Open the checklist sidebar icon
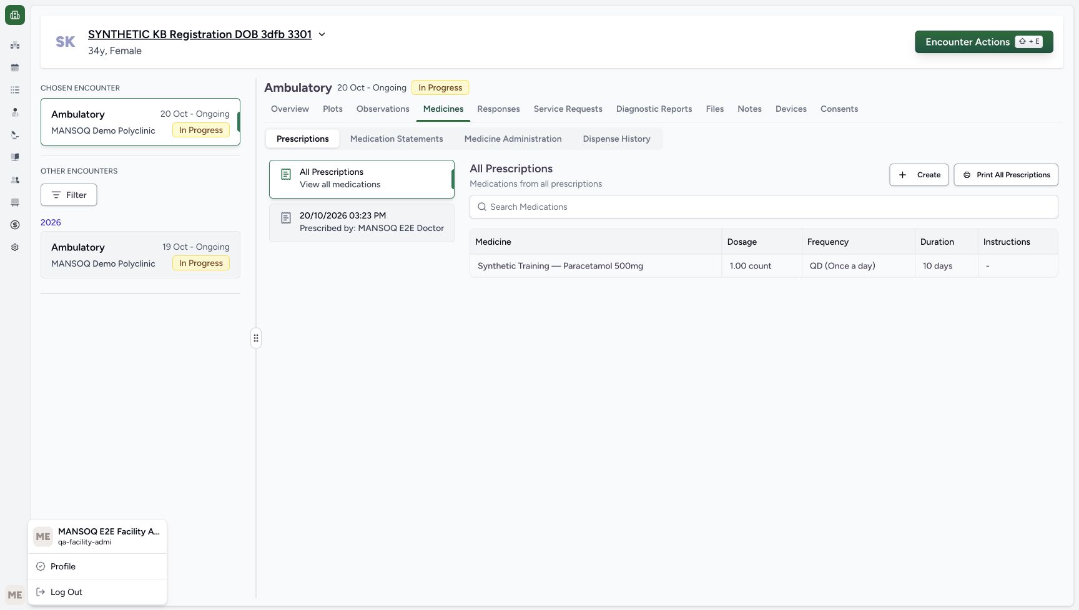Viewport: 1079px width, 610px height. point(15,90)
